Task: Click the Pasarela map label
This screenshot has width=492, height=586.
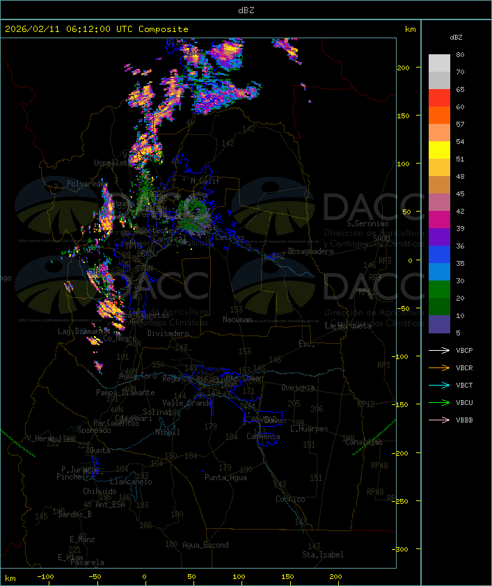Action: [88, 562]
